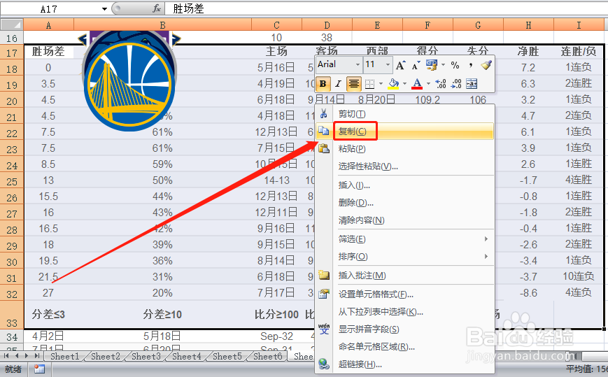Apply yellow fill color bucket

coord(394,84)
